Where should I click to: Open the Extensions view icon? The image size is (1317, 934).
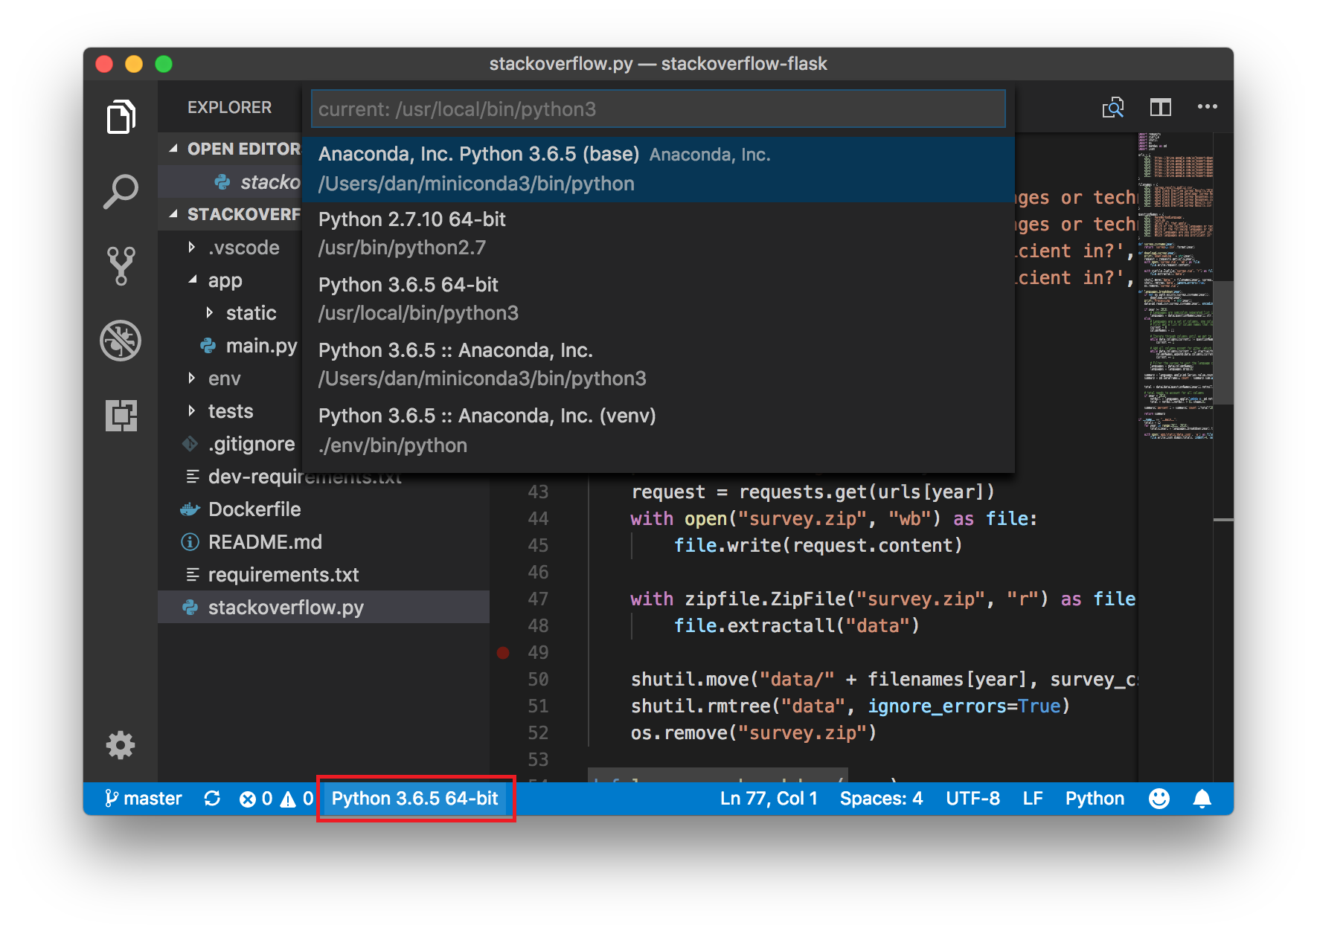click(x=121, y=415)
